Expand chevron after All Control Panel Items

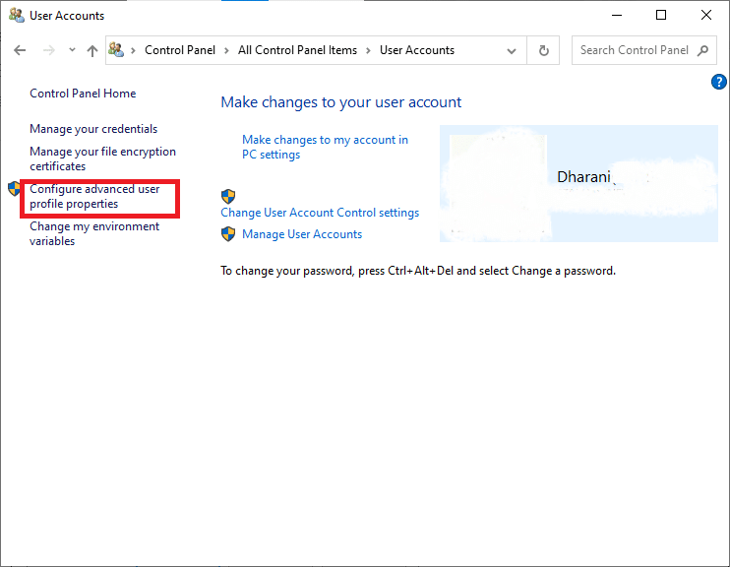tap(369, 50)
